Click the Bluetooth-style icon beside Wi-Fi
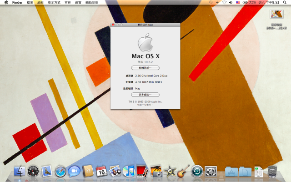This screenshot has height=182, width=291. 217,2
